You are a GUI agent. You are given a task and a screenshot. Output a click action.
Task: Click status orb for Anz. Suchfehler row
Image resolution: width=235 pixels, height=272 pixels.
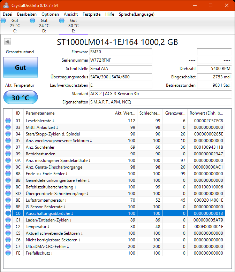coord(8,147)
